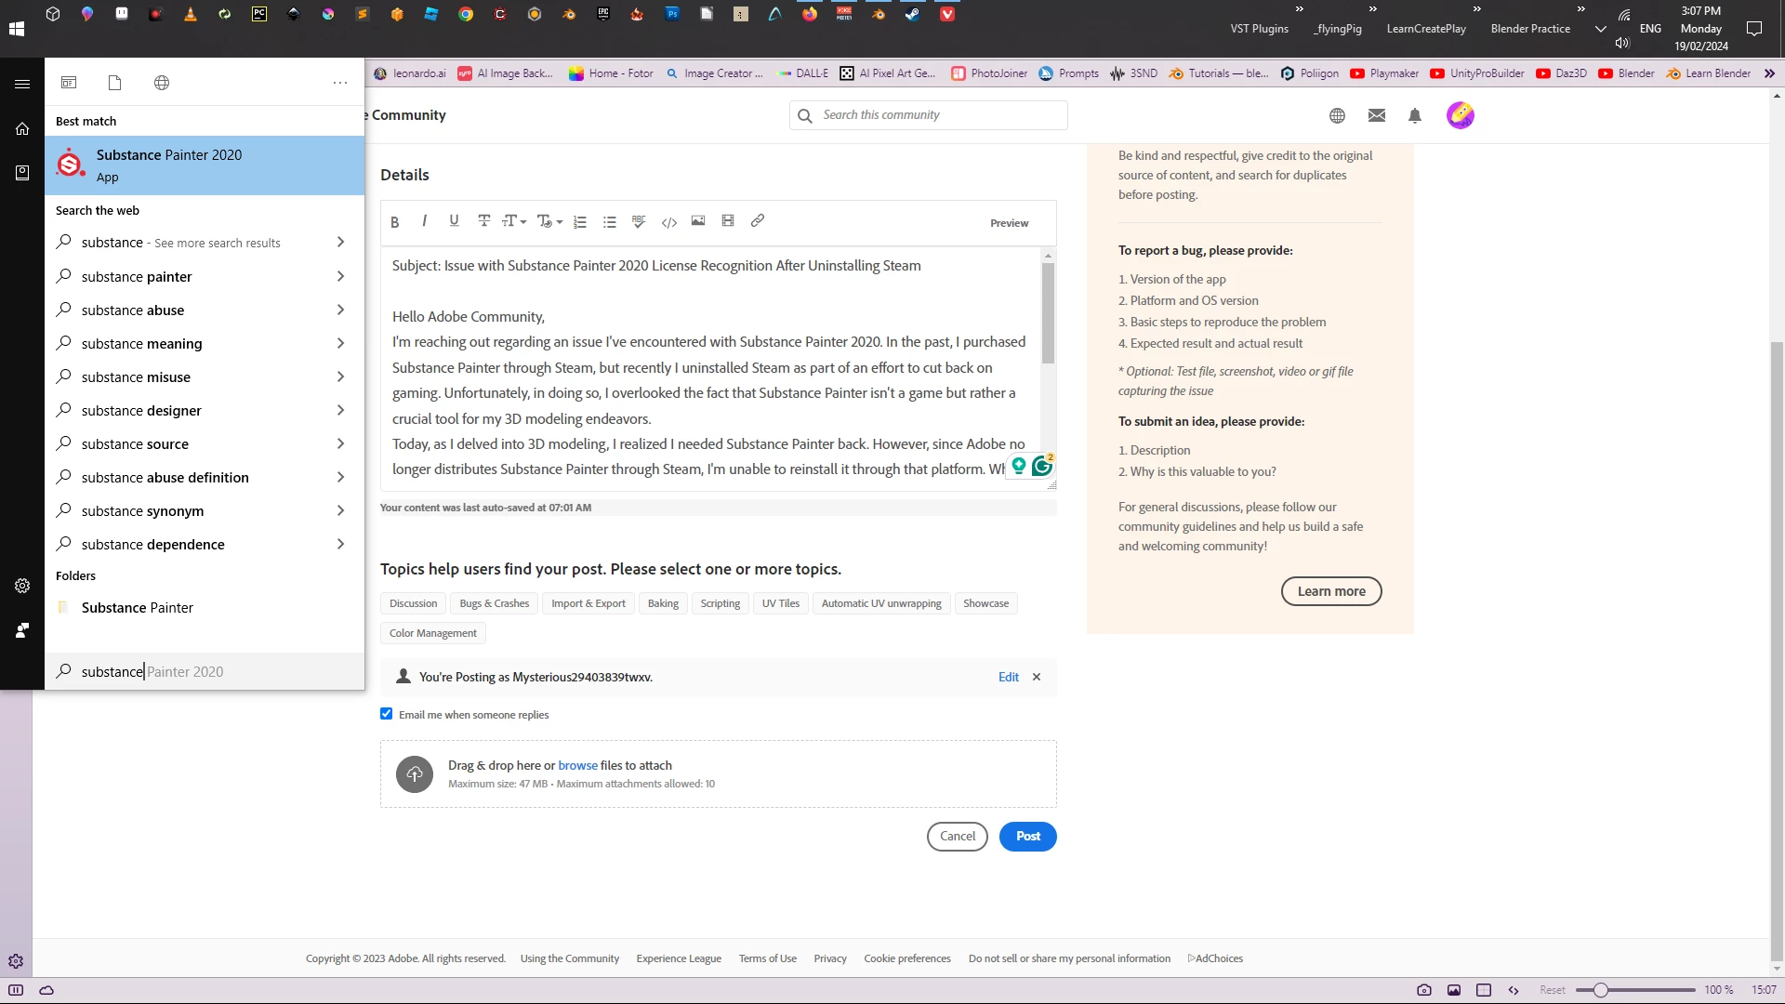This screenshot has width=1785, height=1004.
Task: Insert numbered list in post
Action: 580,222
